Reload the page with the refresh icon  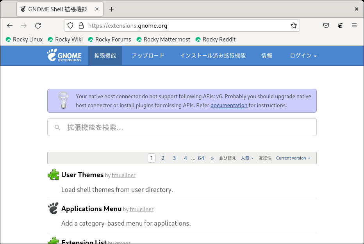[38, 25]
